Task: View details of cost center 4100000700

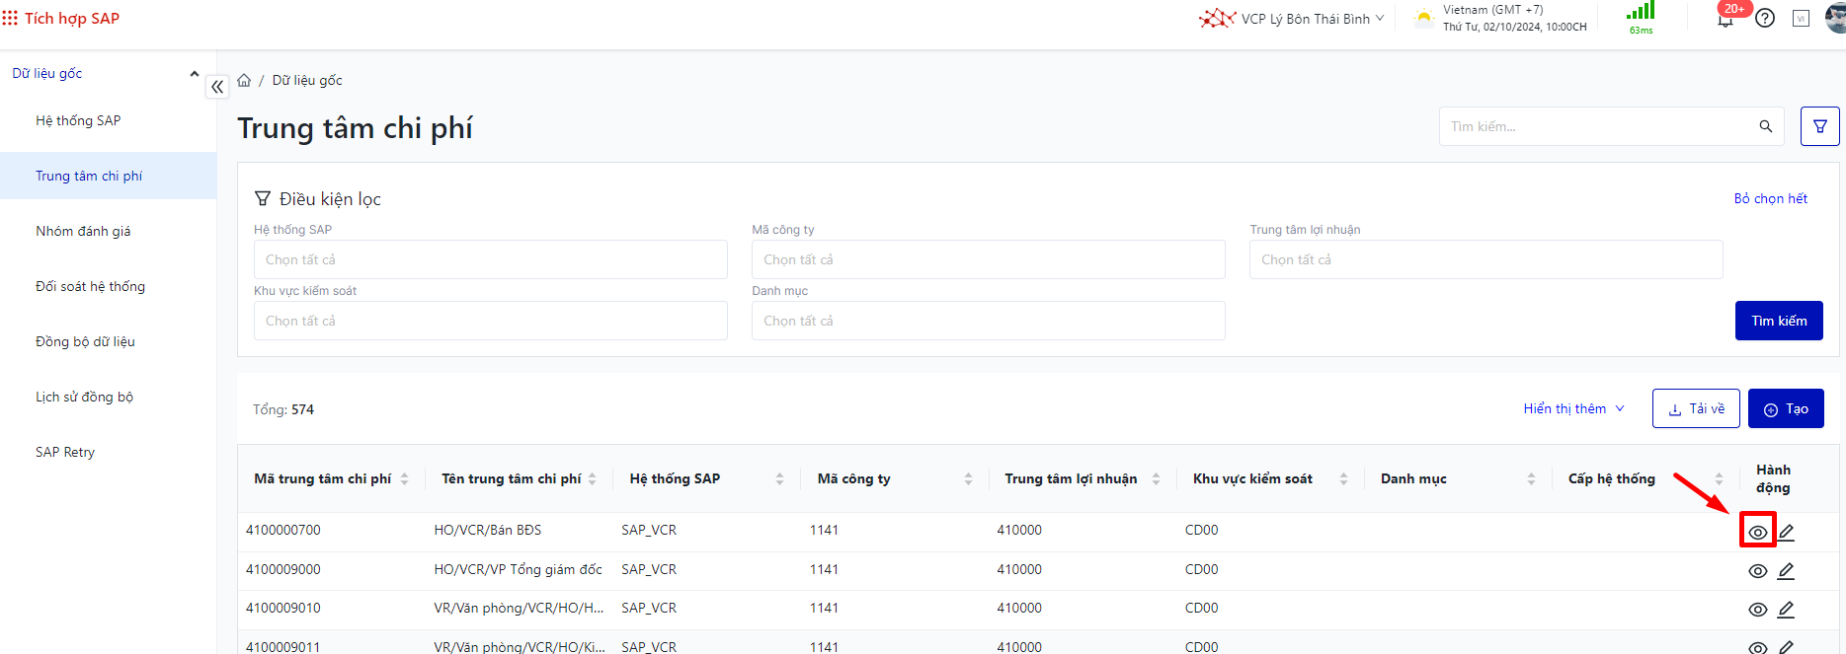Action: pos(1757,533)
